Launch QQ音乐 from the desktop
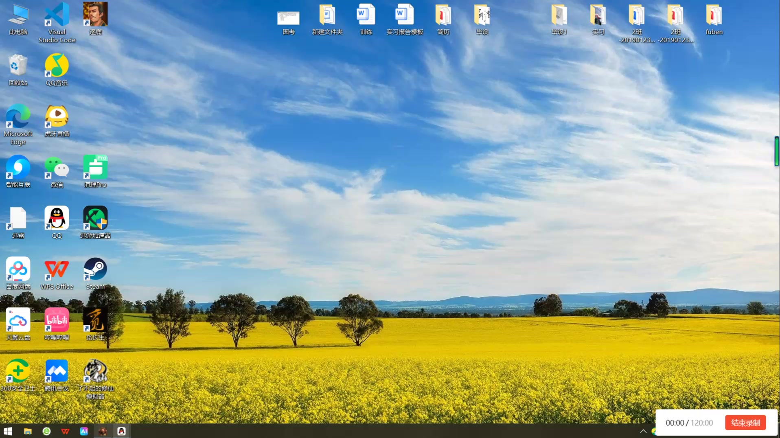 [x=57, y=66]
